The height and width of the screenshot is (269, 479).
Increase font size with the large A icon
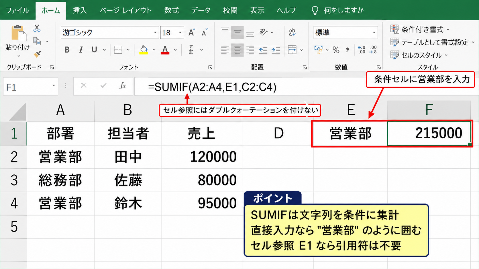click(x=192, y=32)
